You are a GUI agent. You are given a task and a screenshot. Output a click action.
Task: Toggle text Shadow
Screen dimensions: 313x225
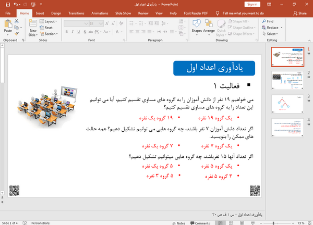85,32
